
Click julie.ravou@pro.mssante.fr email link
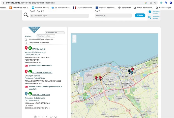coord(41,65)
